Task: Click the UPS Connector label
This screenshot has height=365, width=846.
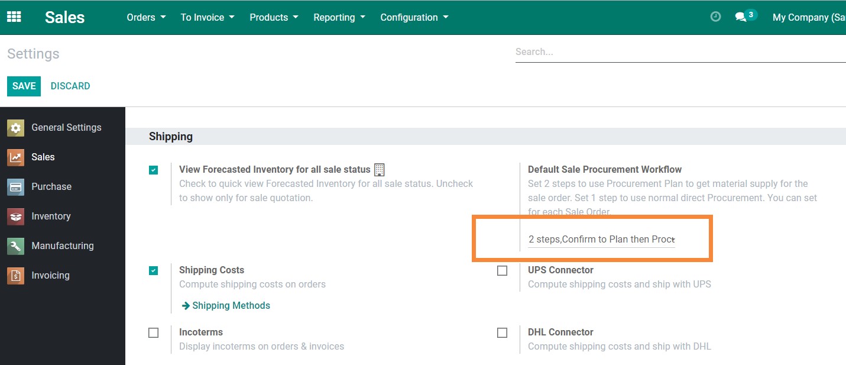Action: coord(560,270)
